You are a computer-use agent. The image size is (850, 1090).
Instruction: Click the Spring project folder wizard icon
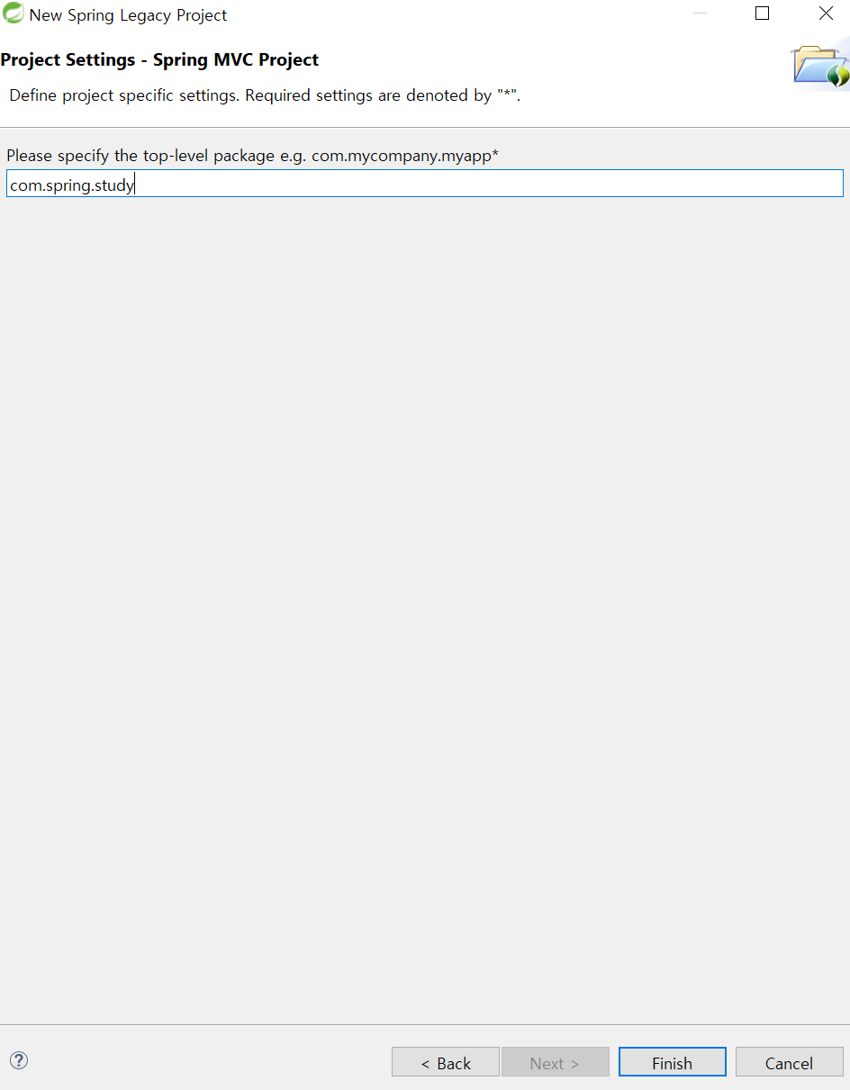coord(820,66)
